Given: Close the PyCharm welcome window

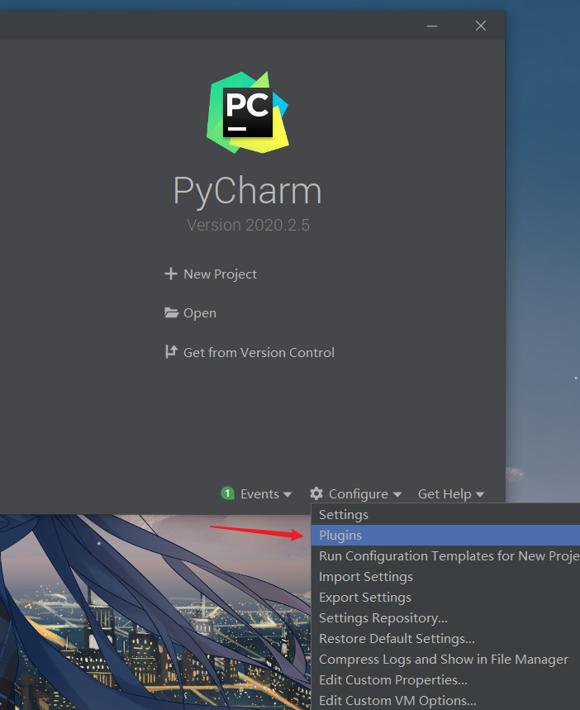Looking at the screenshot, I should 481,26.
